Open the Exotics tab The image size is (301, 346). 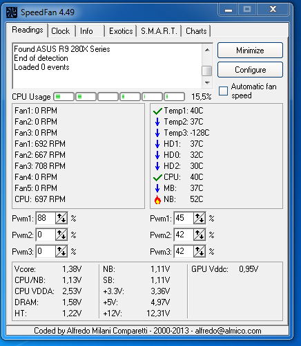(121, 31)
